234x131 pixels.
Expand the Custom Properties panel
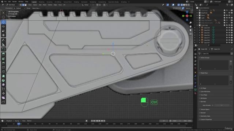[206, 119]
